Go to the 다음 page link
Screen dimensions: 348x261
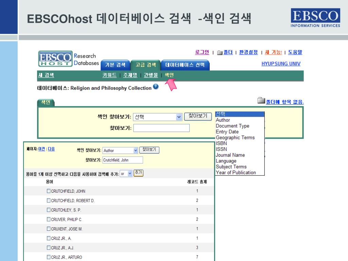tap(51, 149)
